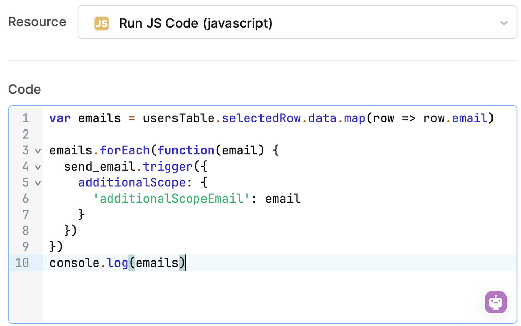Screen dimensions: 521x326
Task: Click 'additionalScope' key on line 5
Action: click(x=132, y=182)
